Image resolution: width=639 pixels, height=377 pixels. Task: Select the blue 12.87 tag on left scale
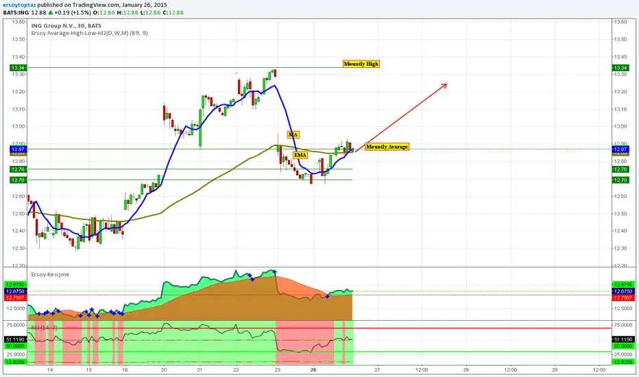coord(18,149)
